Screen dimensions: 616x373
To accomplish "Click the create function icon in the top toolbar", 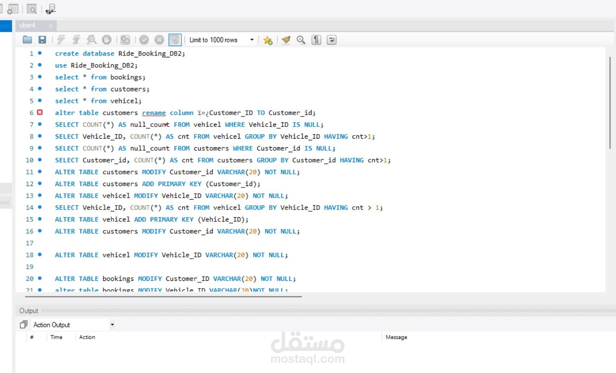I will pyautogui.click(x=13, y=9).
